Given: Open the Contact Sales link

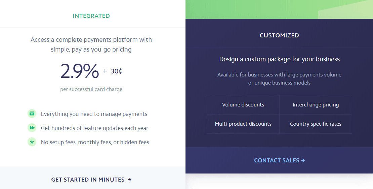Looking at the screenshot, I should click(279, 160).
